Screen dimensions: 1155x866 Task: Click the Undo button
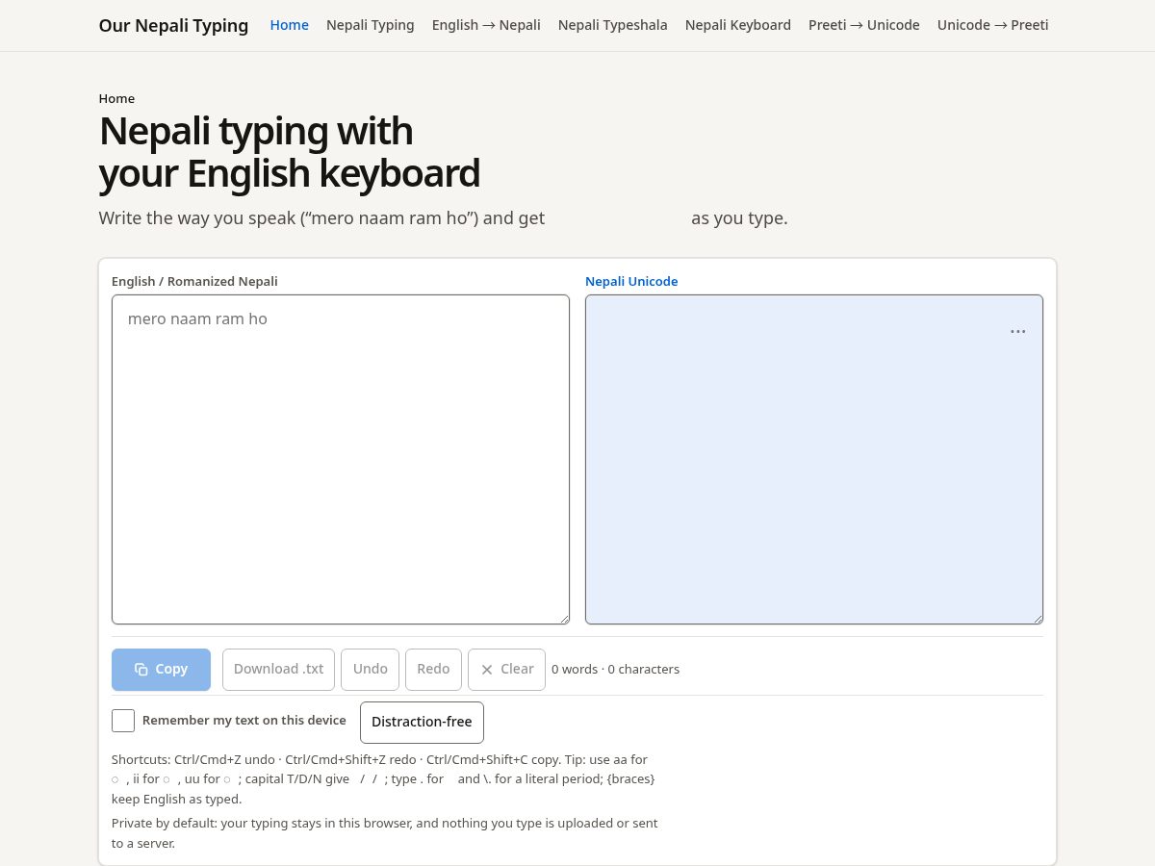(371, 670)
